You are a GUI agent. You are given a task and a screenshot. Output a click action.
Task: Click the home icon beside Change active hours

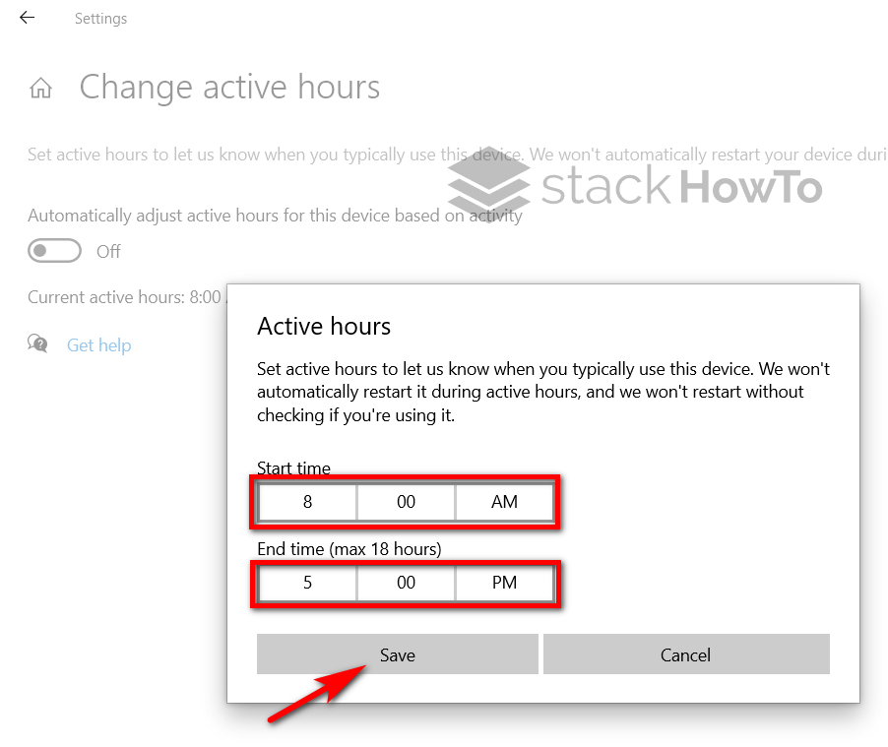point(40,88)
